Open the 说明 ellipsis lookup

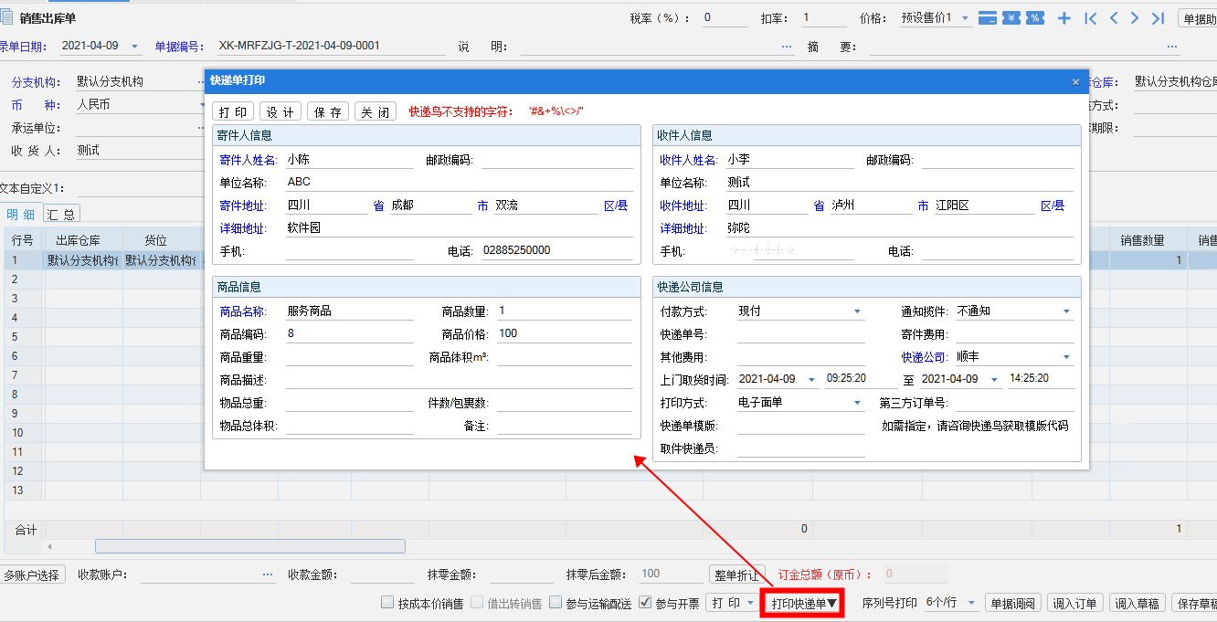pos(787,47)
